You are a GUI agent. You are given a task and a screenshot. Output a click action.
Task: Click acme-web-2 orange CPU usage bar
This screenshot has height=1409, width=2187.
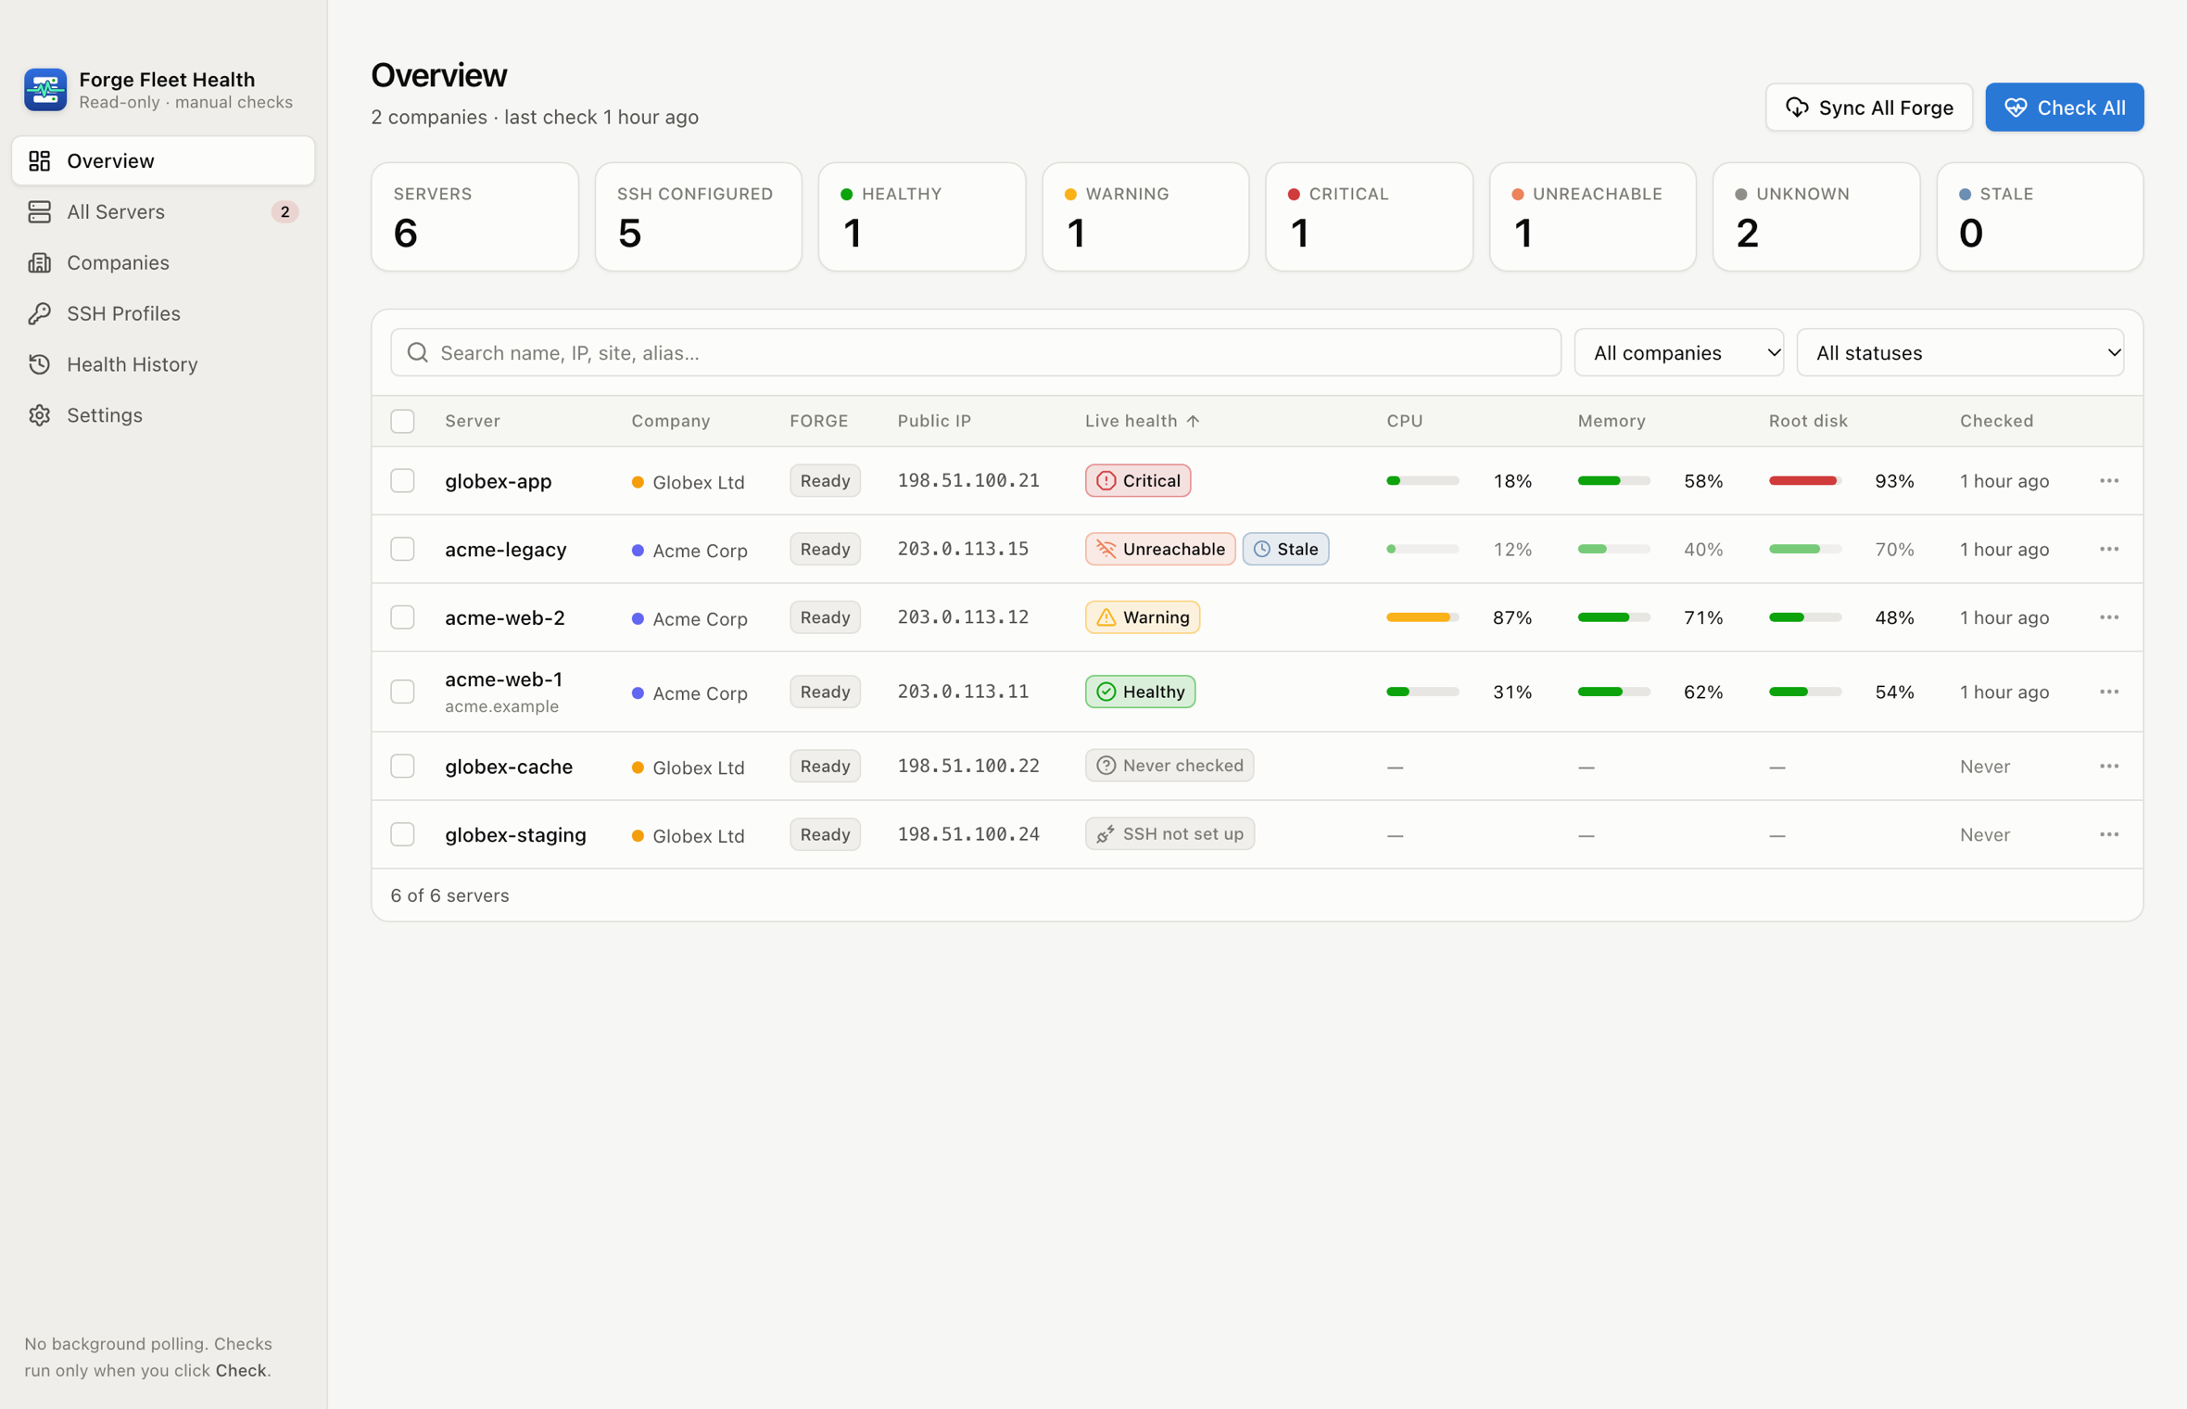pos(1422,618)
